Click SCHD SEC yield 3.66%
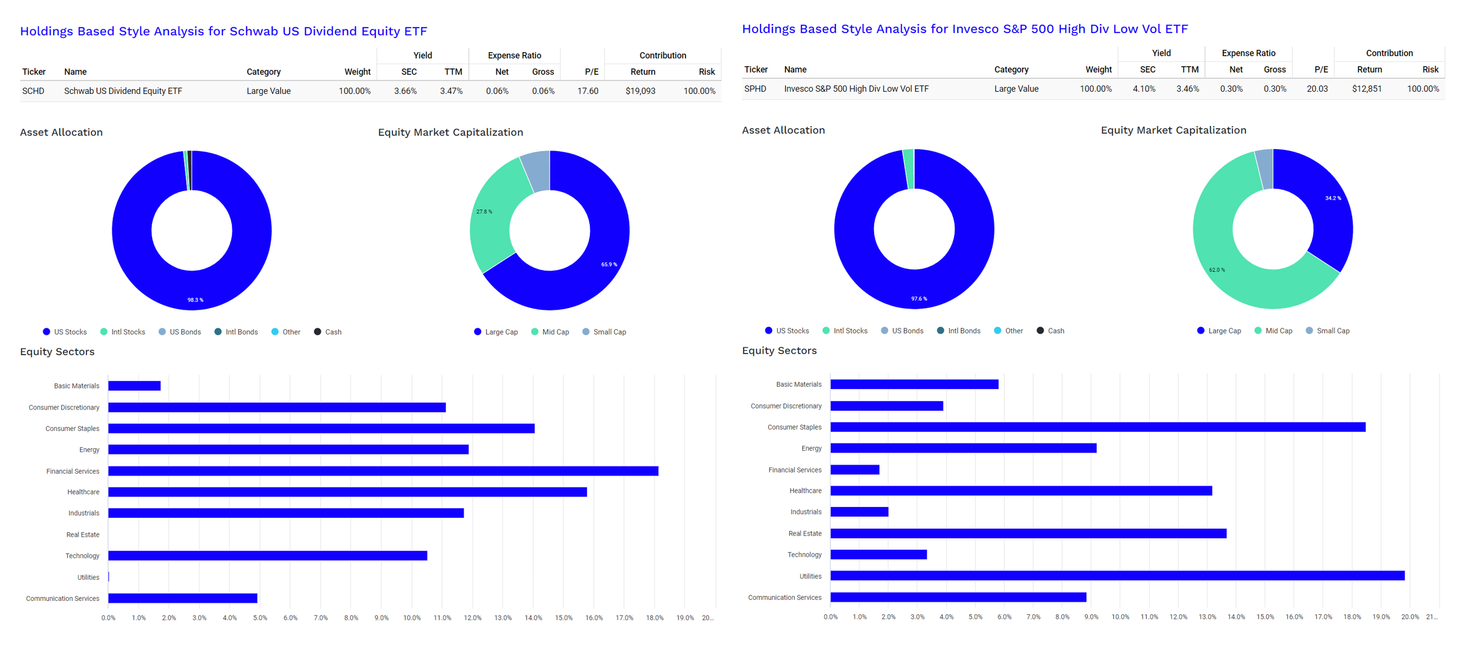Image resolution: width=1470 pixels, height=653 pixels. coord(405,91)
